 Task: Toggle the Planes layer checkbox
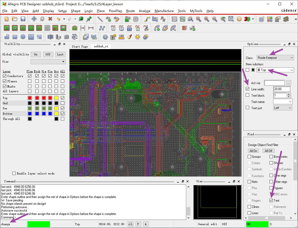(x=4, y=81)
